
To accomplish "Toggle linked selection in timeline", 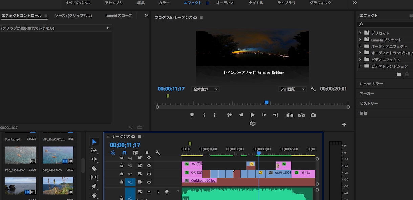I will (136, 153).
